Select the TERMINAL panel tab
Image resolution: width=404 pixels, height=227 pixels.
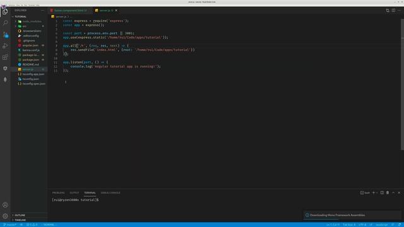90,193
